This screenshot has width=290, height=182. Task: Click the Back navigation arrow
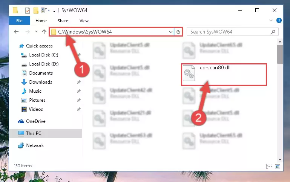pos(16,32)
